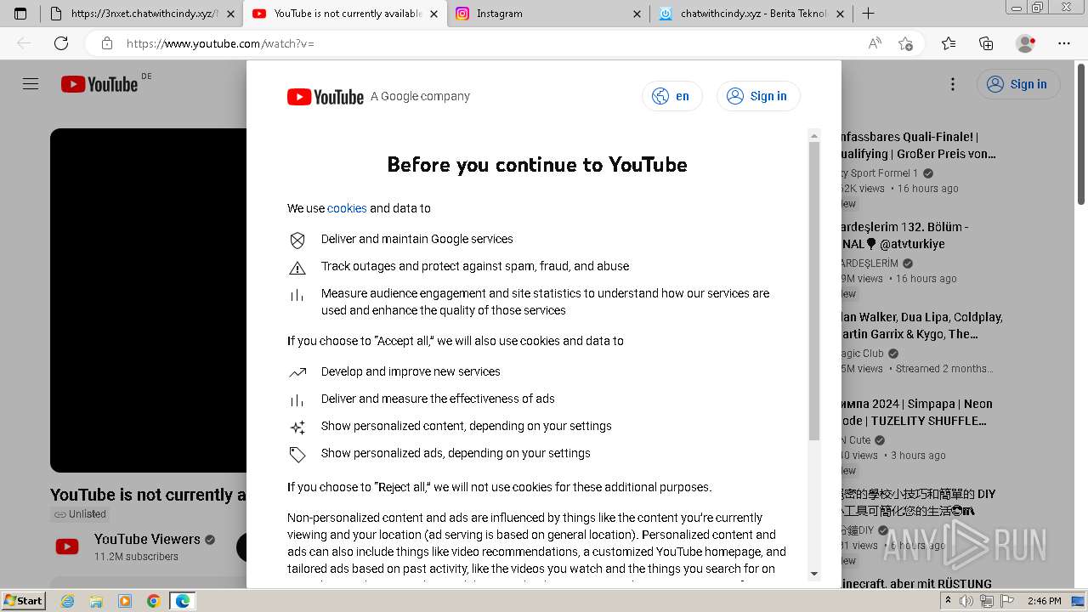
Task: Open File Explorer from taskbar
Action: (96, 601)
